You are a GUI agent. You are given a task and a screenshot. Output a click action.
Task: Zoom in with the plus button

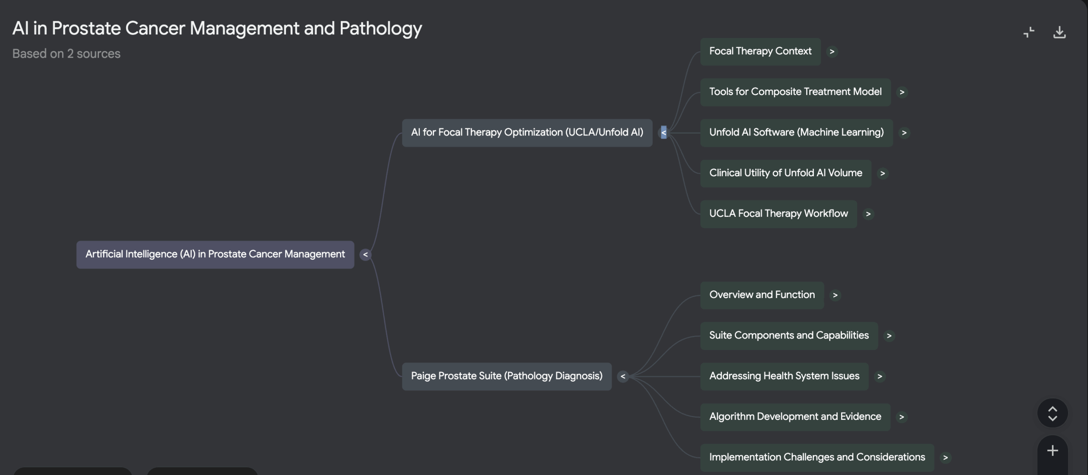[x=1052, y=450]
